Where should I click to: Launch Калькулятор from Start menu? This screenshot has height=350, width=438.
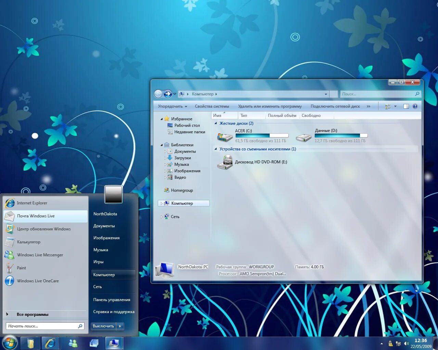46,242
